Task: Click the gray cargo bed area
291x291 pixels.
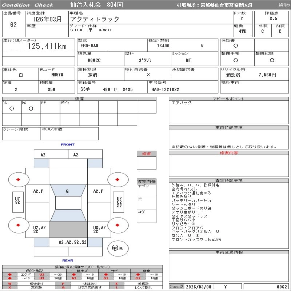Action: point(67,230)
